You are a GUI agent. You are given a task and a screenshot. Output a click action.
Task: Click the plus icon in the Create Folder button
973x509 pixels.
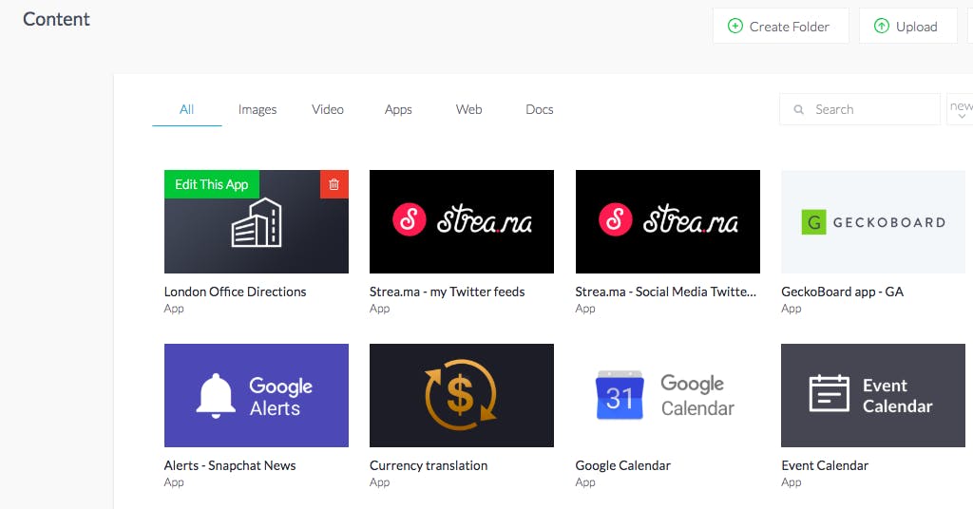(x=735, y=26)
